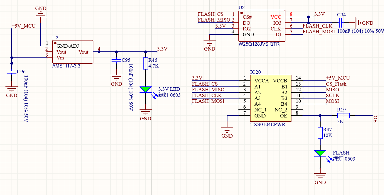Click the MOSI net label on B4
This screenshot has width=384, height=195.
click(332, 101)
